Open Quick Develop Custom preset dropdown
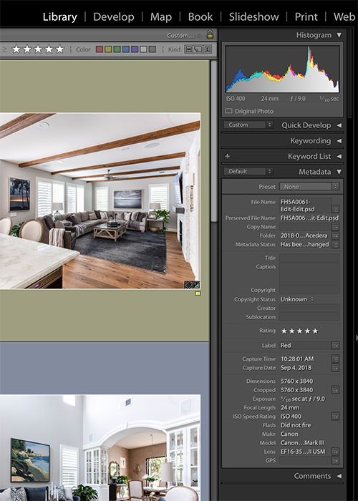This screenshot has height=501, width=358. [248, 125]
